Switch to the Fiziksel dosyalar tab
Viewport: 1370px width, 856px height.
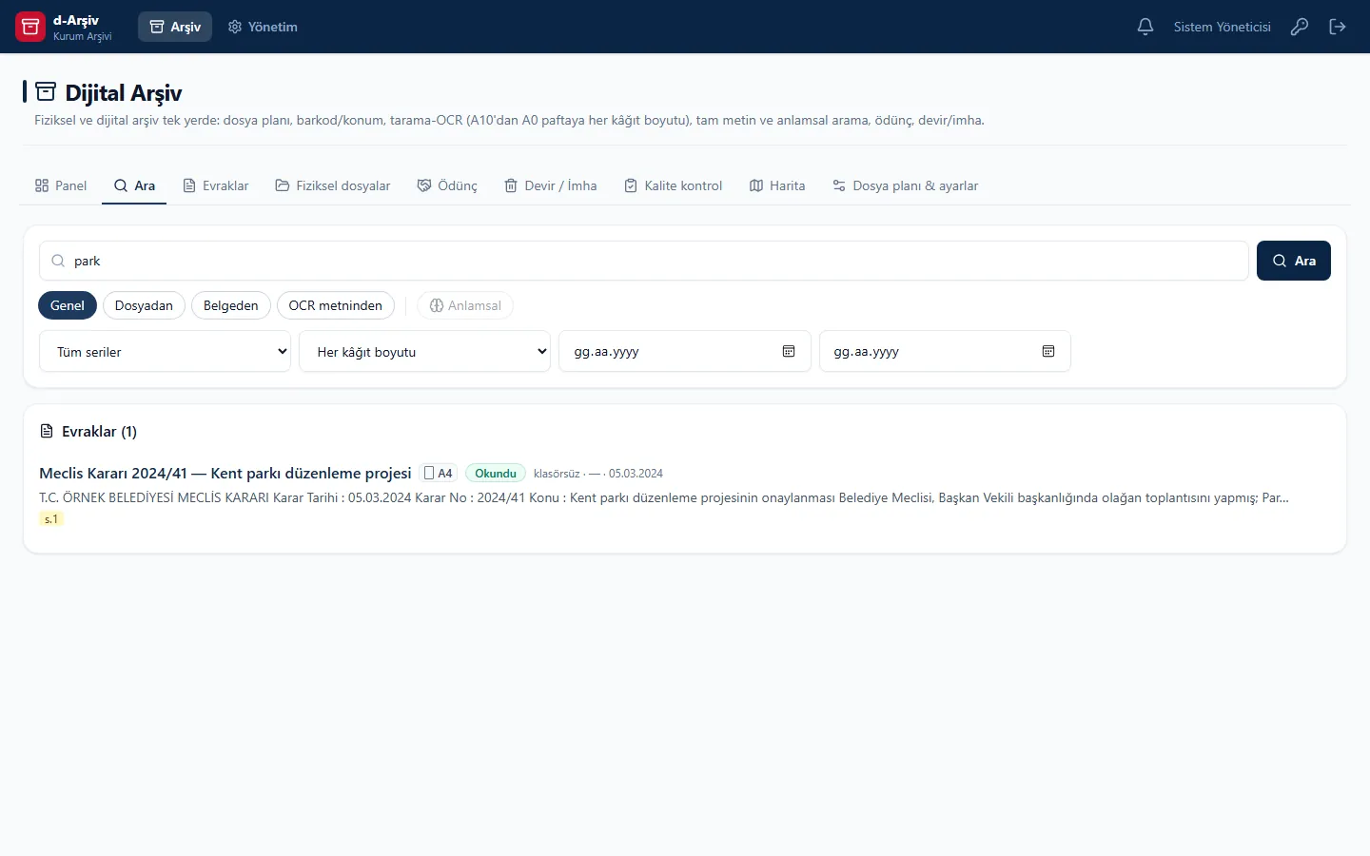(x=333, y=185)
